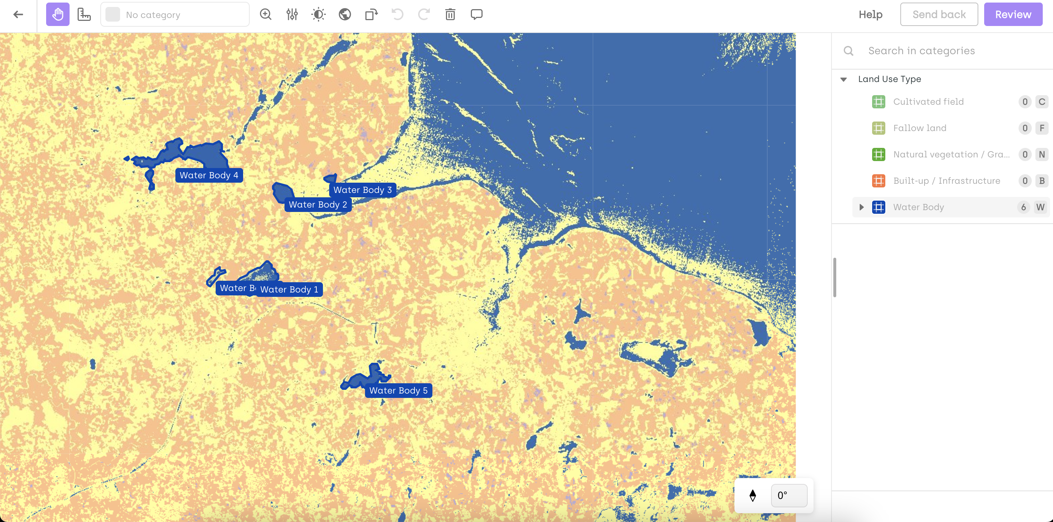1053x522 pixels.
Task: Select the pan hand tool
Action: click(x=57, y=15)
